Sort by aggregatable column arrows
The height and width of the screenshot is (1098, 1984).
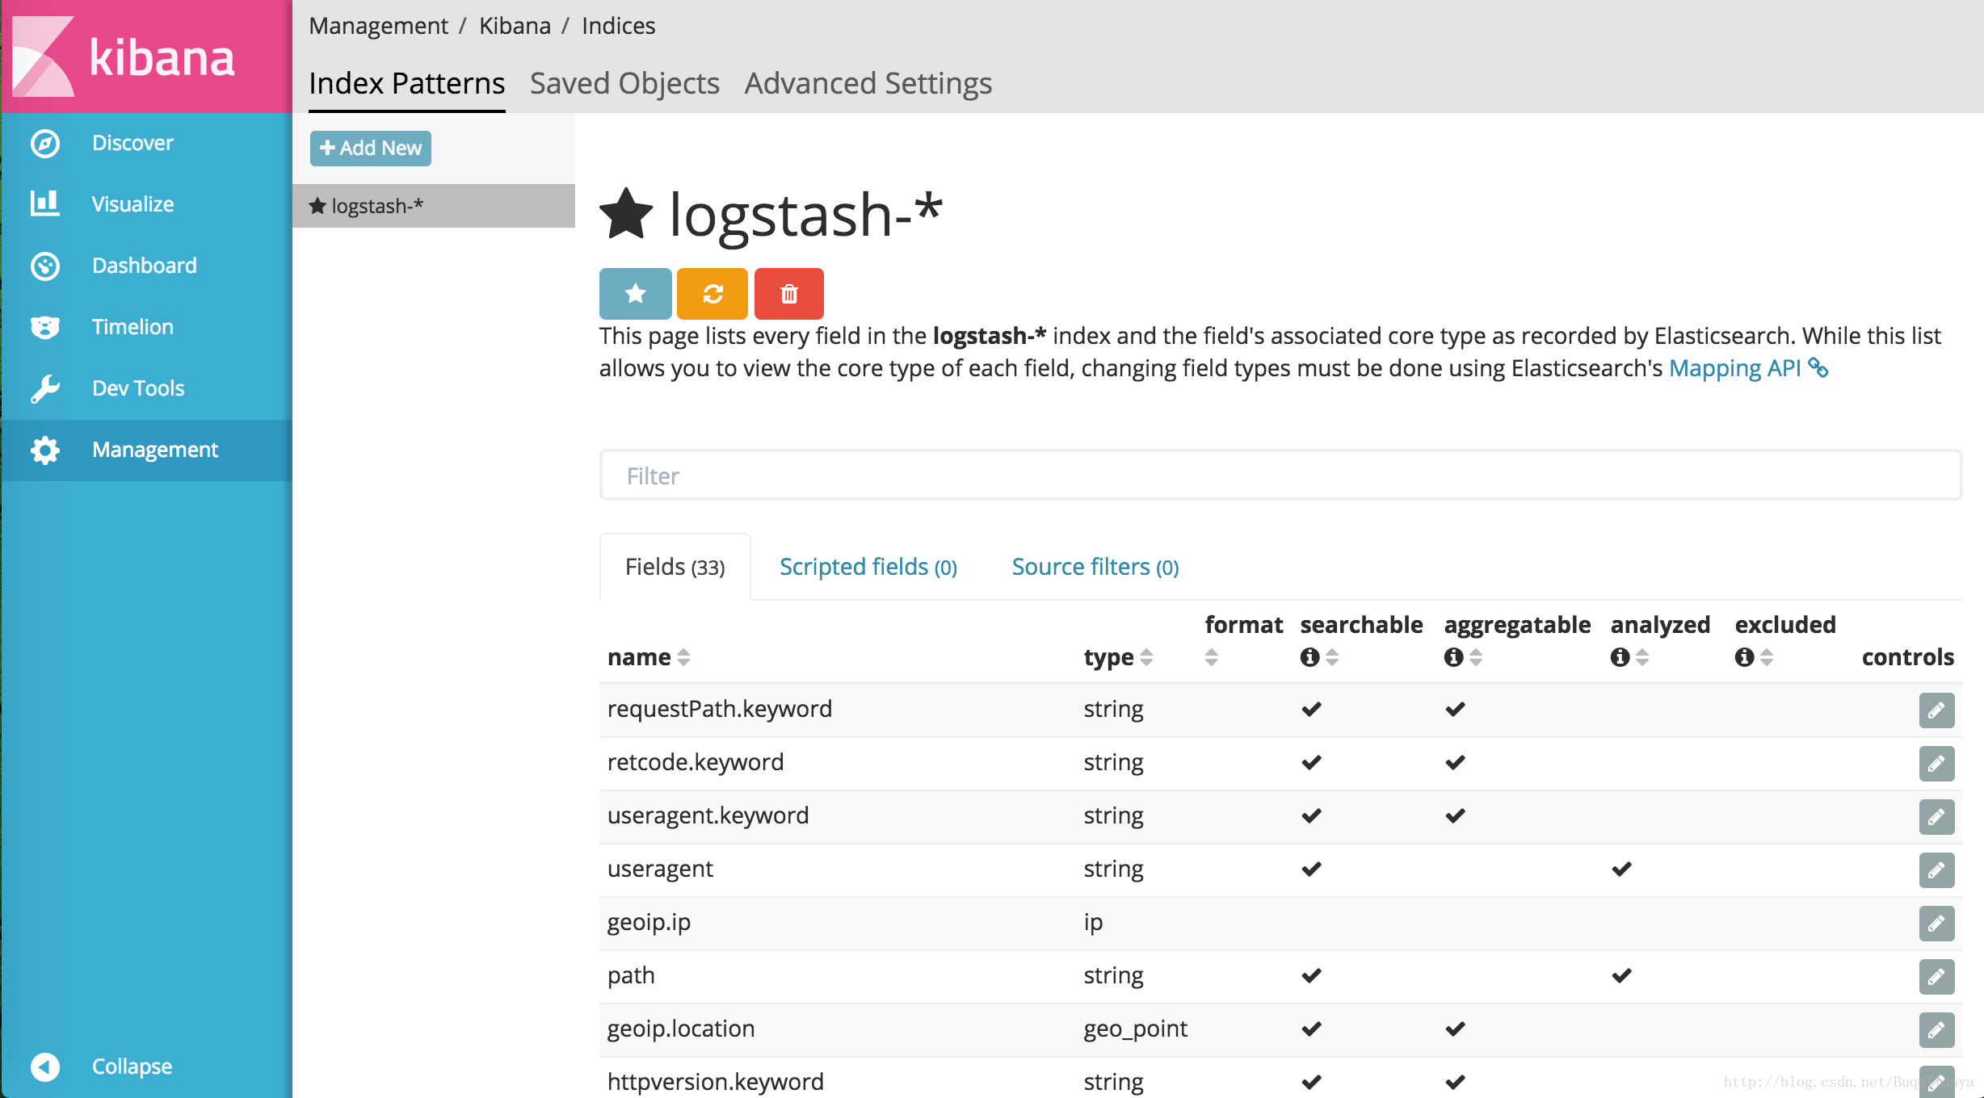pyautogui.click(x=1476, y=657)
